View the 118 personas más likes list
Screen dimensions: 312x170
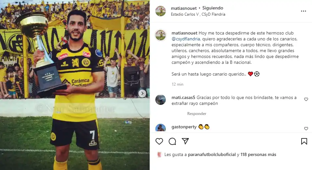point(258,154)
